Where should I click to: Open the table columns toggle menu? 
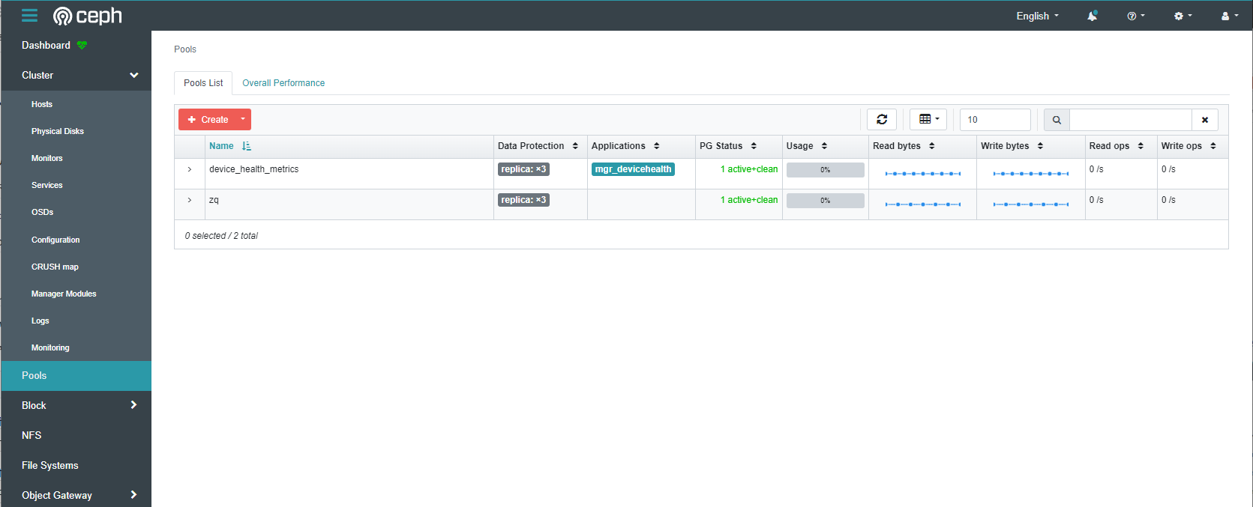pos(928,120)
